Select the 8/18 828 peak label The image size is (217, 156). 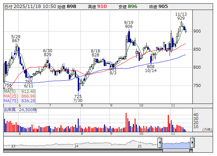coord(95,53)
